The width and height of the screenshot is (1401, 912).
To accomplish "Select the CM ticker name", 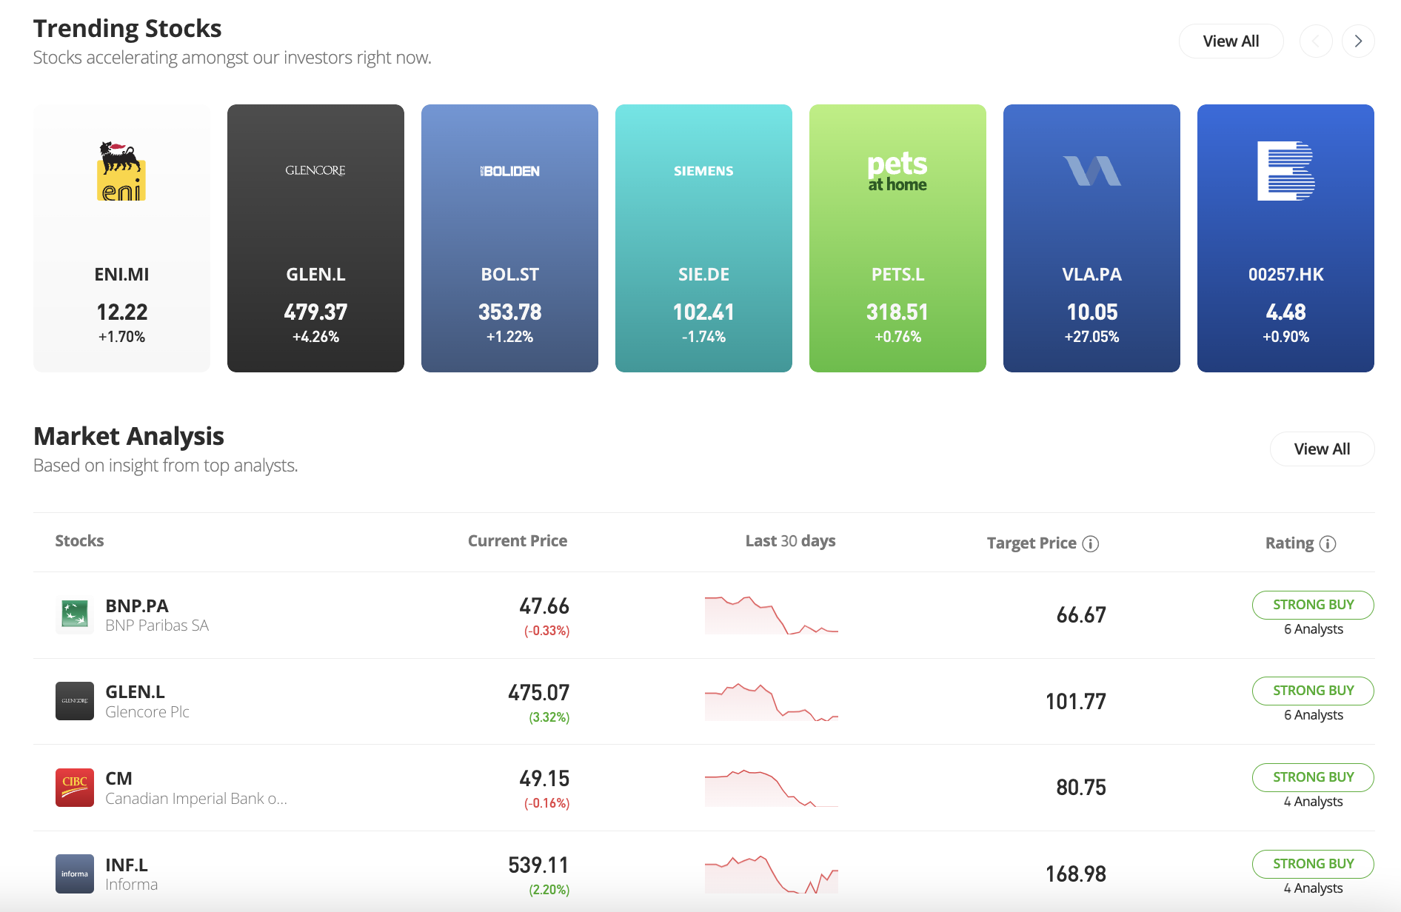I will (x=118, y=779).
